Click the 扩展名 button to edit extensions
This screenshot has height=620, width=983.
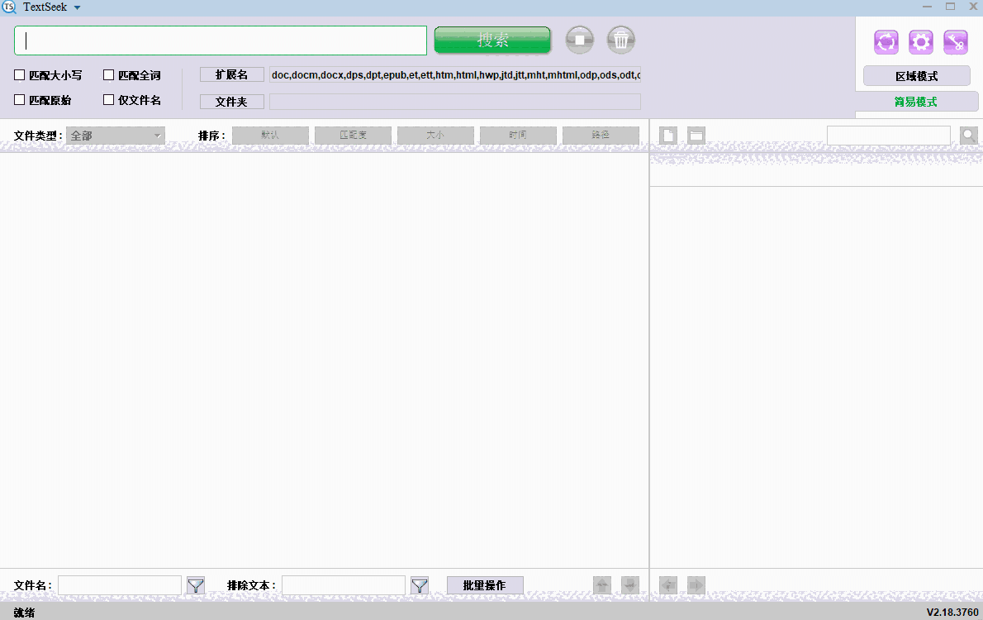(231, 74)
